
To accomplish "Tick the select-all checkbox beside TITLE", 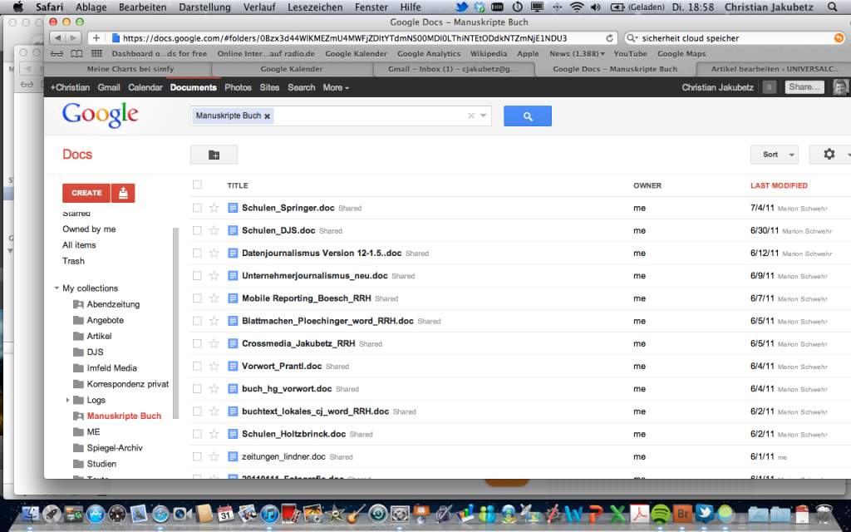I will (x=197, y=185).
